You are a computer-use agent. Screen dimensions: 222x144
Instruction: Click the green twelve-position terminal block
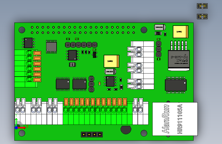coord(98,111)
